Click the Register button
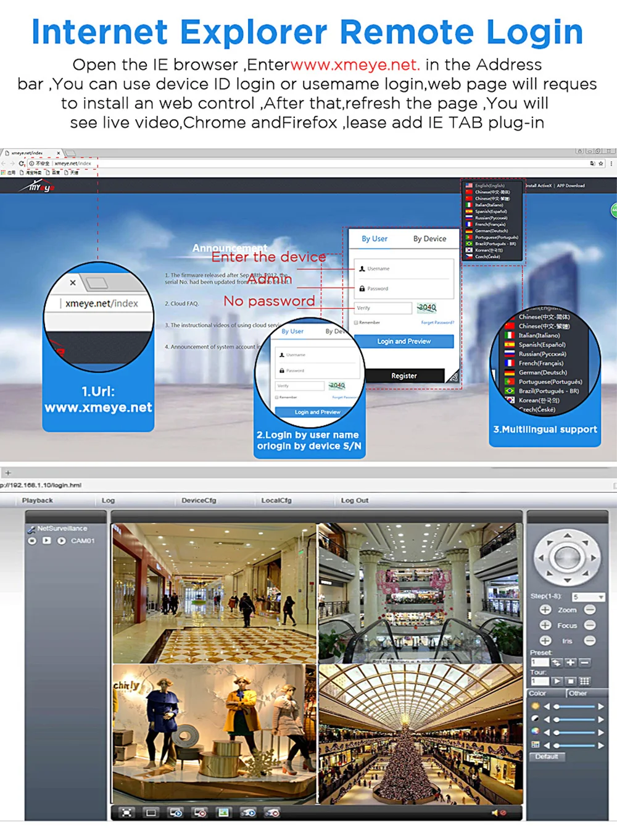Image resolution: width=617 pixels, height=835 pixels. (x=404, y=376)
